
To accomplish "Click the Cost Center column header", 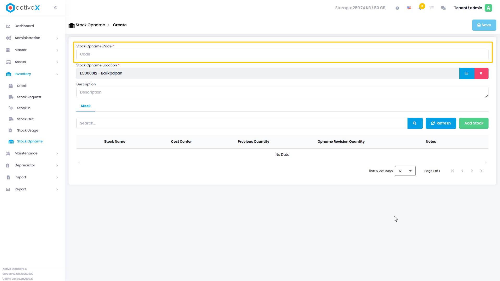I will point(181,142).
